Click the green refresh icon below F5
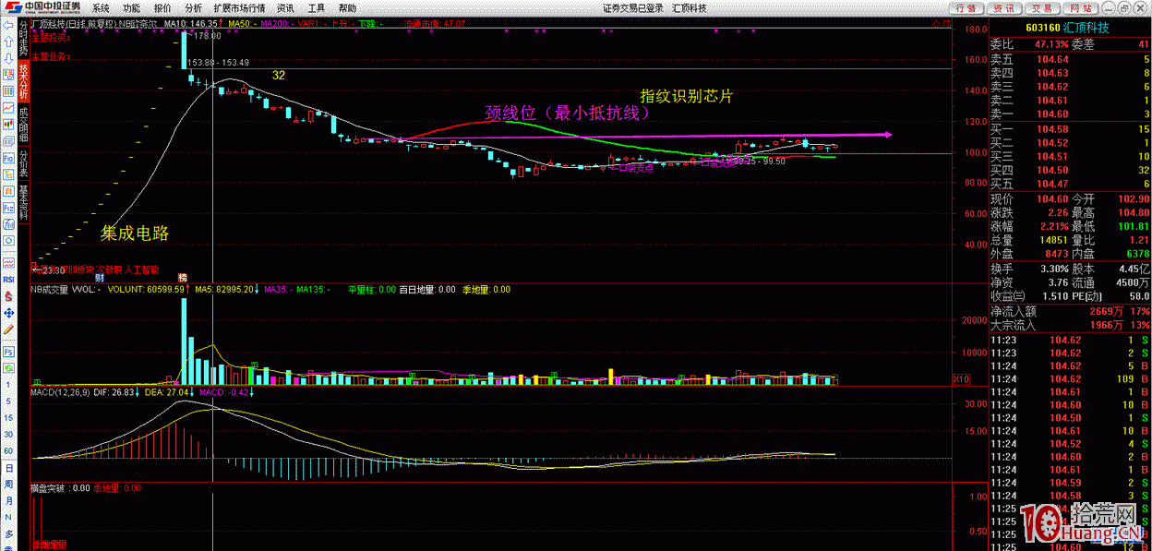Image resolution: width=1152 pixels, height=551 pixels. [x=8, y=367]
